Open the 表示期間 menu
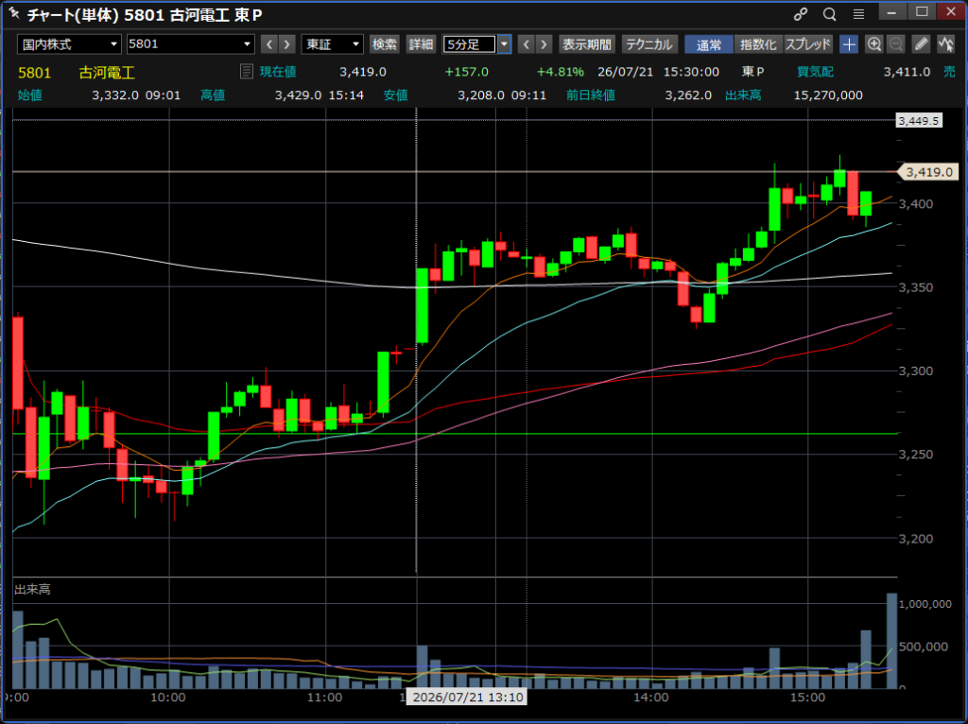968x724 pixels. pos(586,44)
